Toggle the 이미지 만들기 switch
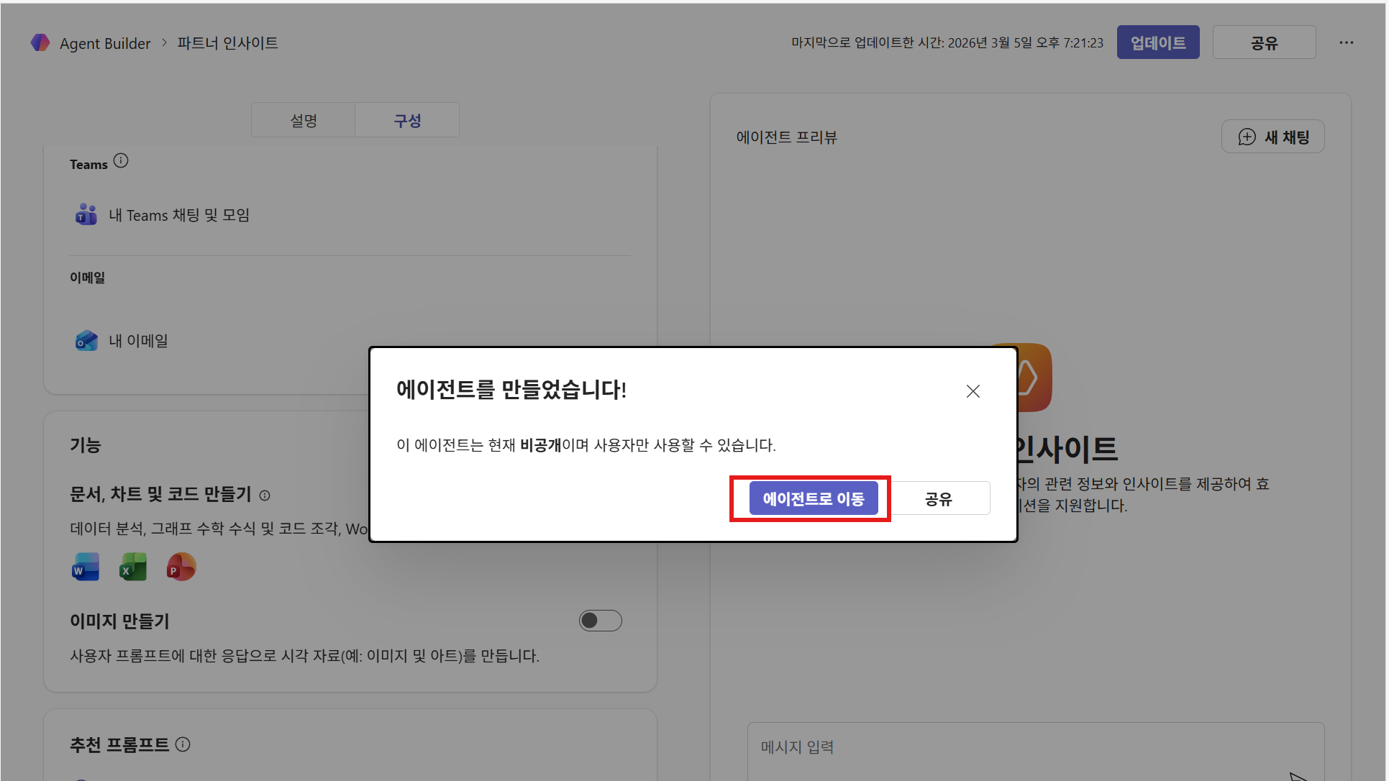The image size is (1389, 781). [x=601, y=621]
